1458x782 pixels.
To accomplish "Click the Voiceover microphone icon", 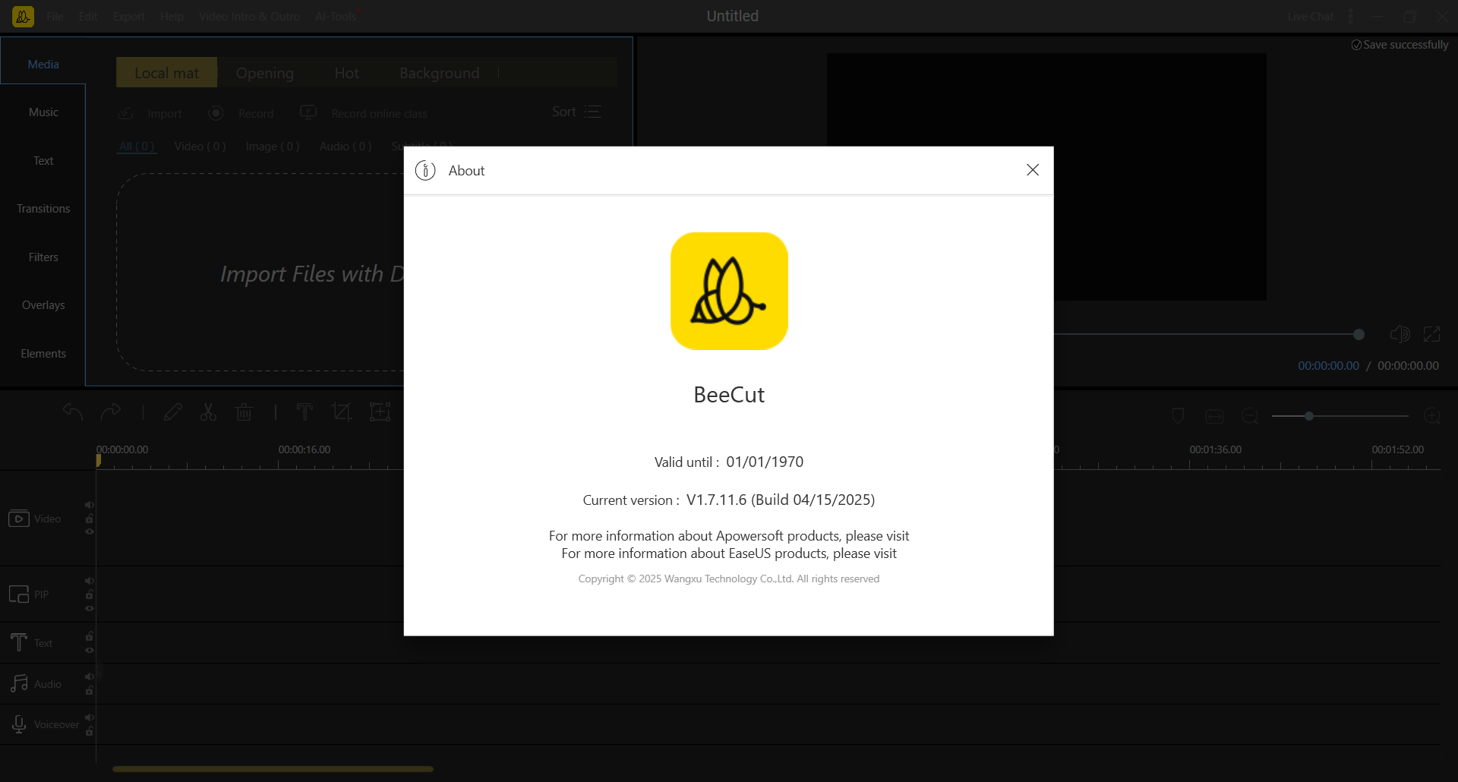I will point(19,725).
